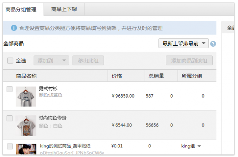Image resolution: width=238 pixels, height=157 pixels.
Task: Click the 添加商品到该组 button
Action: (x=189, y=60)
